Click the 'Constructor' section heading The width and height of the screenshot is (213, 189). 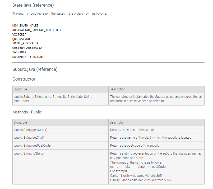(24, 79)
